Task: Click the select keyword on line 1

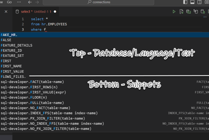Action: (37, 19)
